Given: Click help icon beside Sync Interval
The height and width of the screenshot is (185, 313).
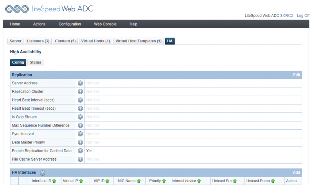Looking at the screenshot, I should [81, 134].
